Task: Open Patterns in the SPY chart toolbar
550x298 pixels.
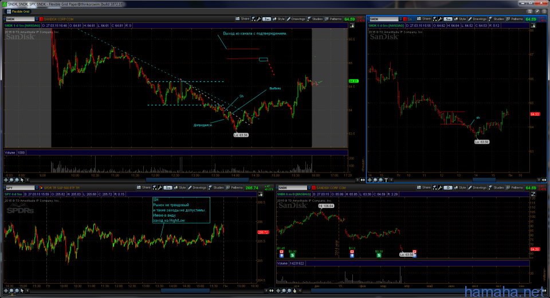Action: (235, 188)
